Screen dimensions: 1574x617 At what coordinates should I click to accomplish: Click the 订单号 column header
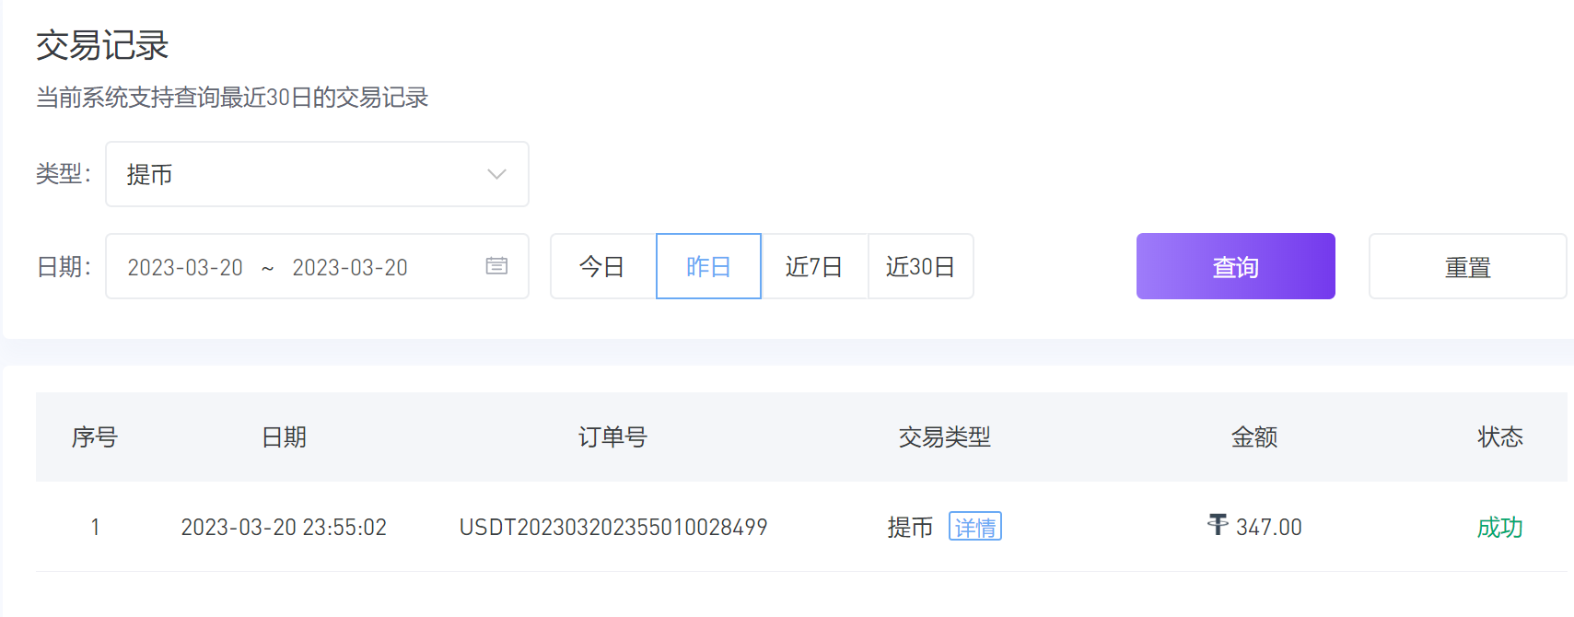pyautogui.click(x=612, y=437)
